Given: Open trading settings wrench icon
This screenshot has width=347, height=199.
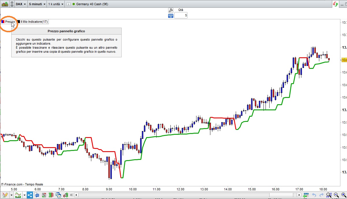Looking at the screenshot, I should (170, 10).
